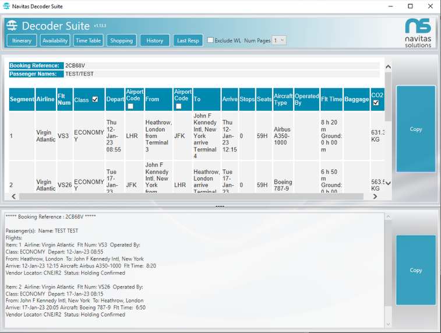The width and height of the screenshot is (441, 333).
Task: Click the table scroll up arrow
Action: click(x=388, y=67)
